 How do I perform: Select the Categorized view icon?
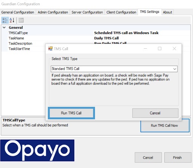5,20
